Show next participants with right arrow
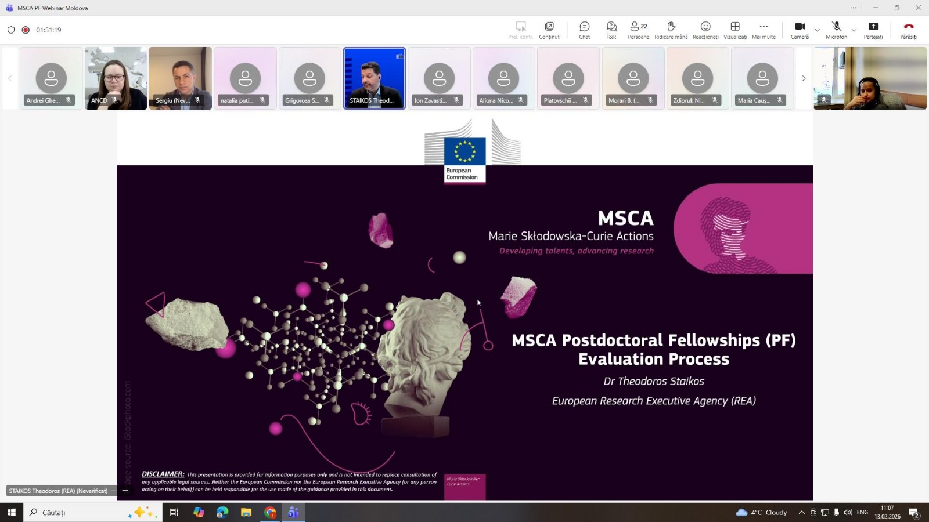Viewport: 929px width, 522px height. point(804,78)
